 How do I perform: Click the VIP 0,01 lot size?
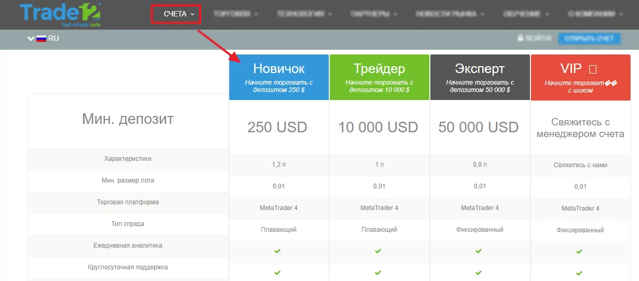(581, 187)
